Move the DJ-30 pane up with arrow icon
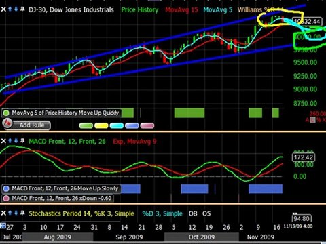Viewport: 326px width, 244px height. (x=10, y=9)
